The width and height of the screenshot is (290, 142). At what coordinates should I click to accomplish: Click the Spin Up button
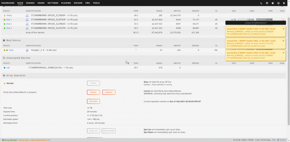click(93, 131)
